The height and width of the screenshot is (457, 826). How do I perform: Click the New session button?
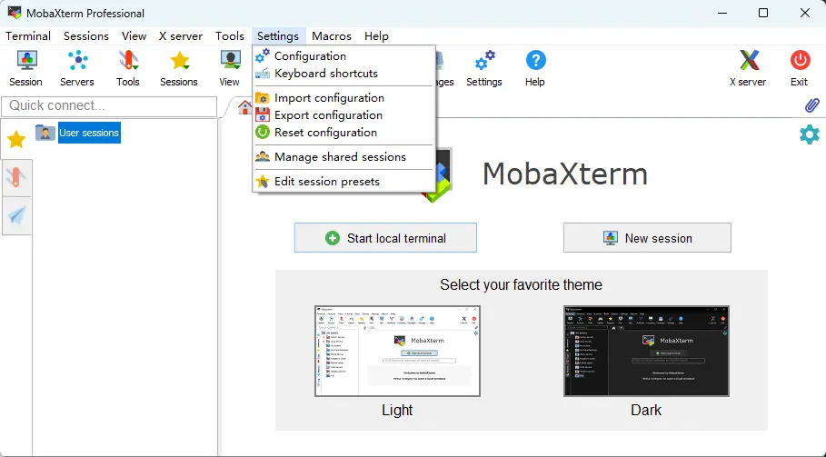click(x=647, y=238)
